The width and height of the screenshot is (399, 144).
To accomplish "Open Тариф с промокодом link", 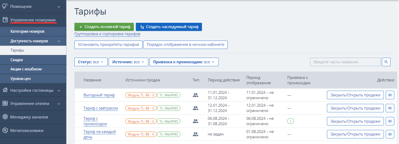I will click(95, 121).
